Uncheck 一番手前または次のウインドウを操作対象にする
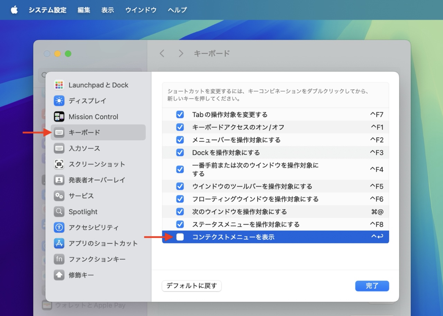443x316 pixels. (x=180, y=169)
